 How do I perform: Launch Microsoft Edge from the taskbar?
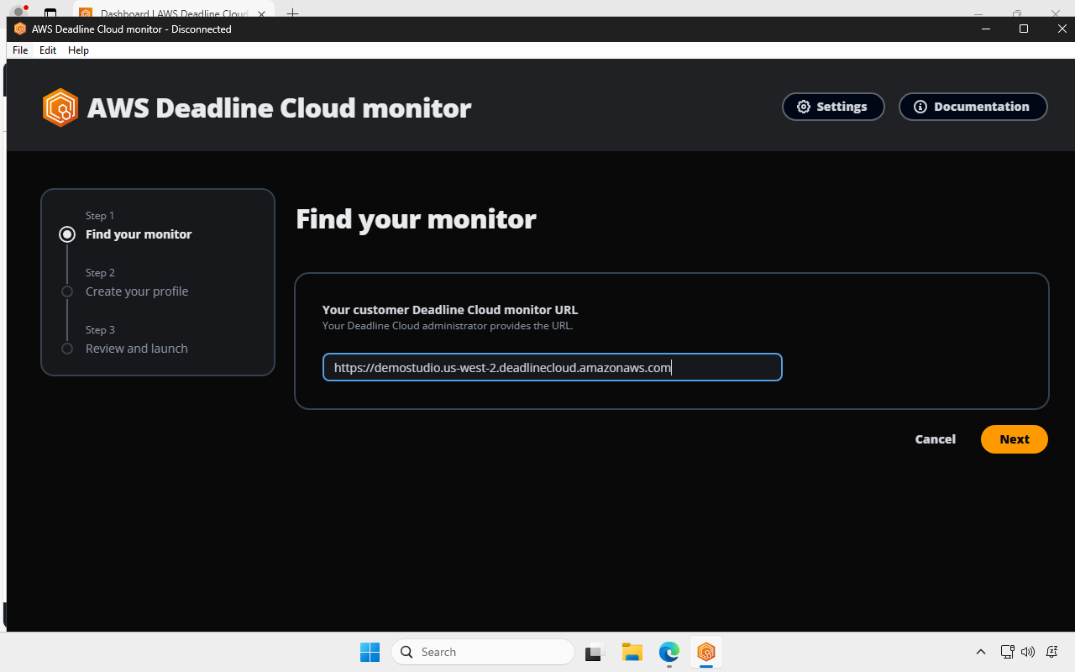point(669,652)
